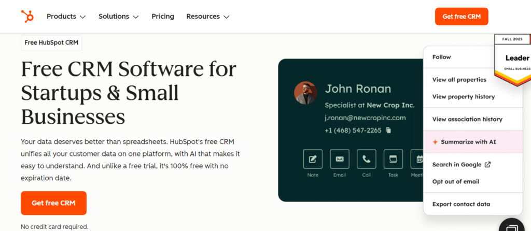This screenshot has height=231, width=531.
Task: Click the Fall 2025 Leader badge
Action: [513, 60]
